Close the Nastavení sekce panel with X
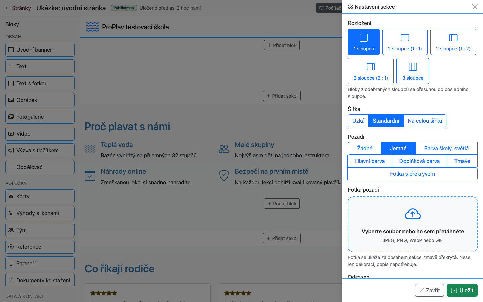This screenshot has width=483, height=302. click(475, 7)
